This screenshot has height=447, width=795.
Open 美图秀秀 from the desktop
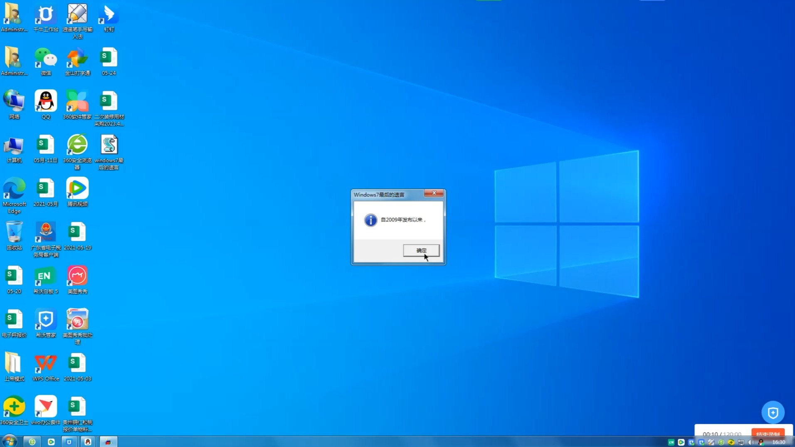point(77,275)
